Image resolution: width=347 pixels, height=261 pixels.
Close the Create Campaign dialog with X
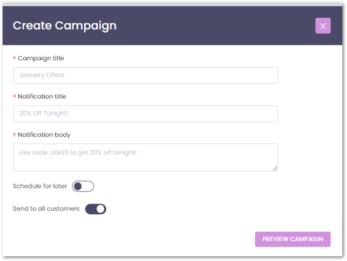[322, 26]
